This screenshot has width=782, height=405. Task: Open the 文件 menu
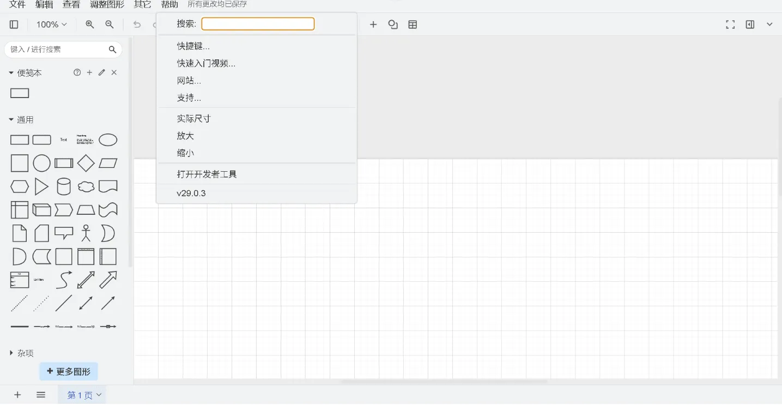(16, 4)
